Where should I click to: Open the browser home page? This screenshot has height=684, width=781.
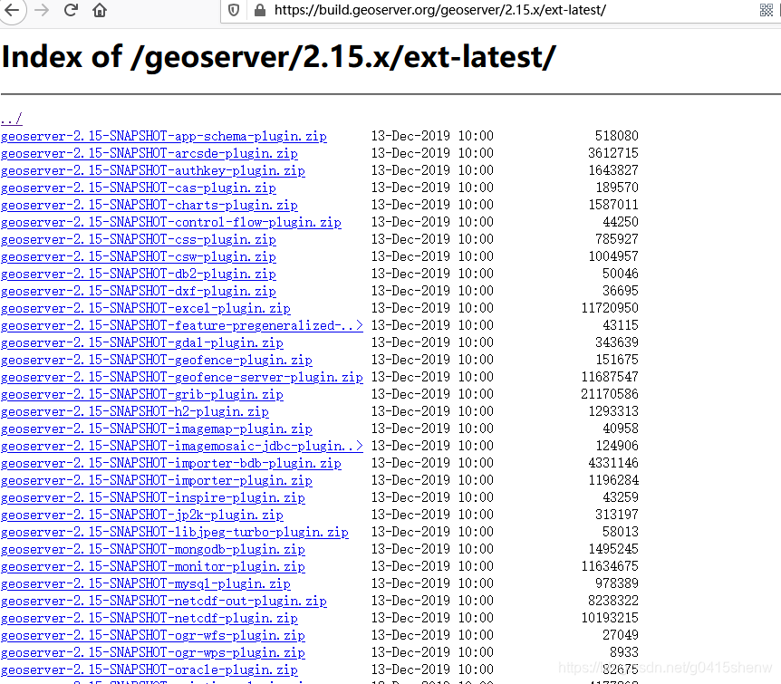click(99, 11)
